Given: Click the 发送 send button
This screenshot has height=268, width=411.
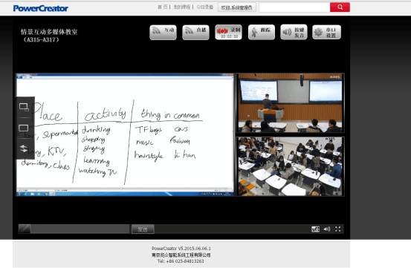Looking at the screenshot, I should (143, 229).
